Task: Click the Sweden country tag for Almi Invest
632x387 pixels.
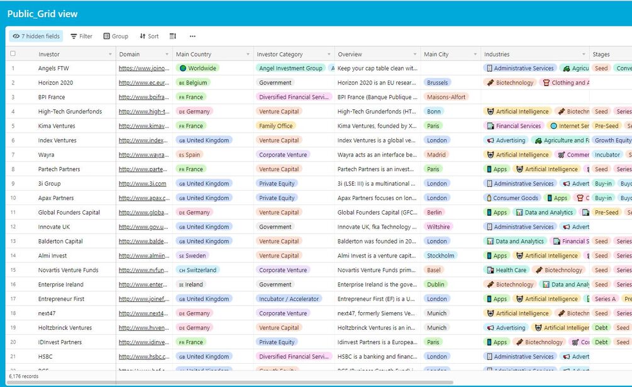Action: [192, 255]
